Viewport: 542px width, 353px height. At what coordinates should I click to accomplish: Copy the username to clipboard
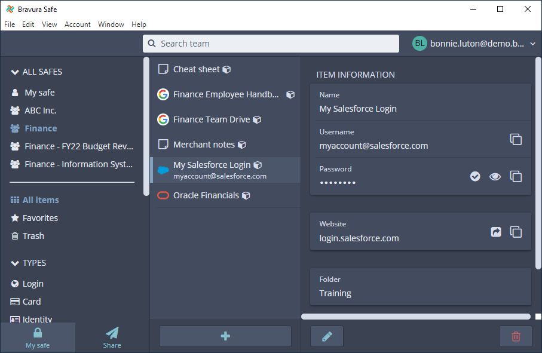pos(516,139)
